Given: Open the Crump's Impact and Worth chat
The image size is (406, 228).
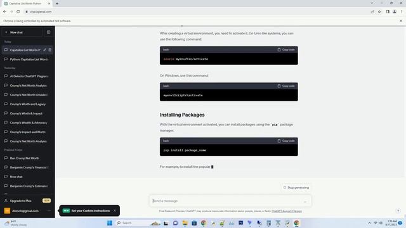Looking at the screenshot, I should tap(27, 132).
